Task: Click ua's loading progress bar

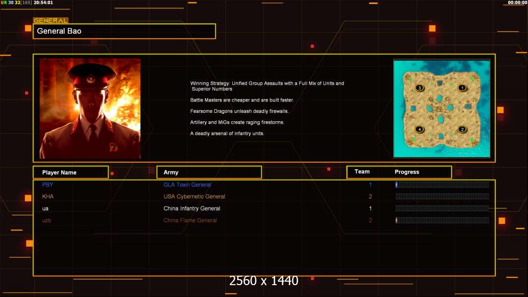Action: (442, 208)
